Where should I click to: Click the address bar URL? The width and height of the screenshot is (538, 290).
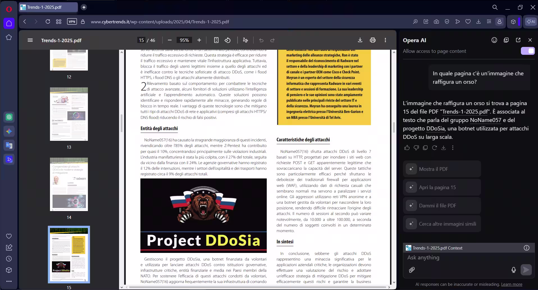pos(160,22)
